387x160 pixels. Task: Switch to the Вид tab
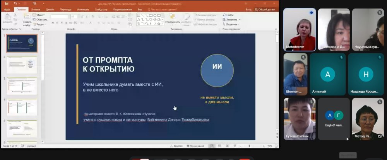point(140,9)
